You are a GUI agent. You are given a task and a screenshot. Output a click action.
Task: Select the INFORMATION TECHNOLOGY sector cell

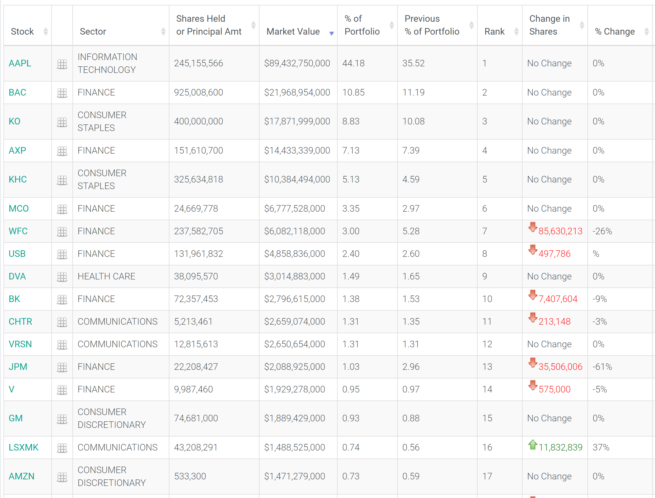(121, 64)
